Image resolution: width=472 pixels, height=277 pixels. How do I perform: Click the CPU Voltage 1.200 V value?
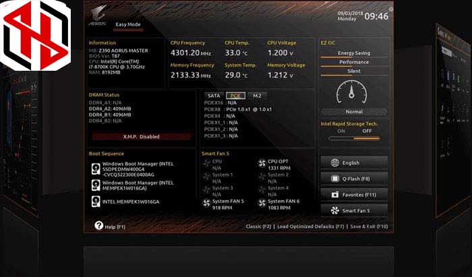pyautogui.click(x=281, y=53)
